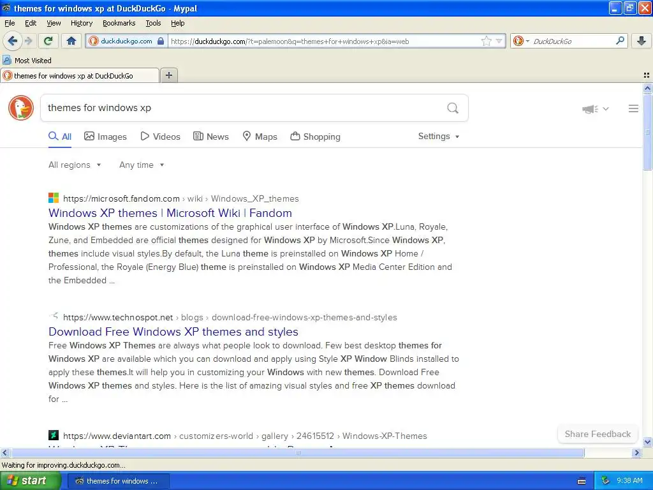Click the padlock site identity icon
The image size is (653, 490).
click(x=161, y=41)
